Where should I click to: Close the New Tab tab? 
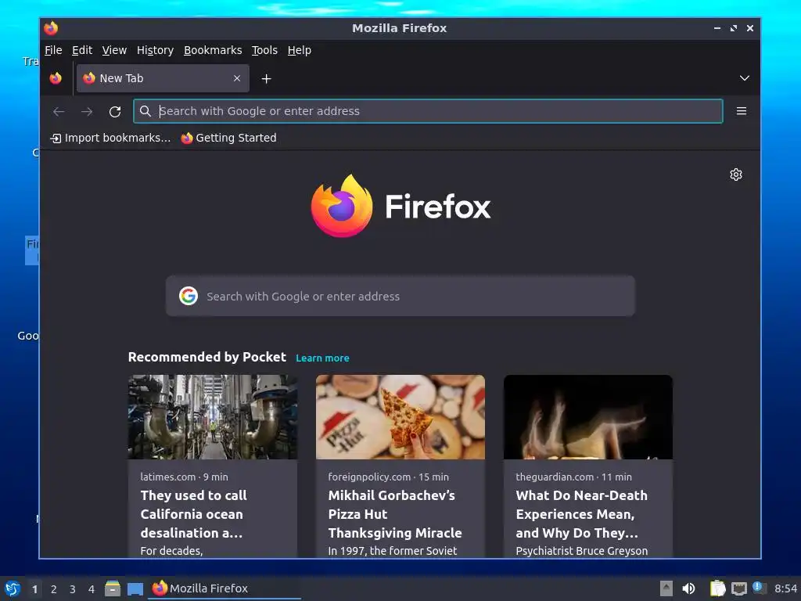point(236,78)
